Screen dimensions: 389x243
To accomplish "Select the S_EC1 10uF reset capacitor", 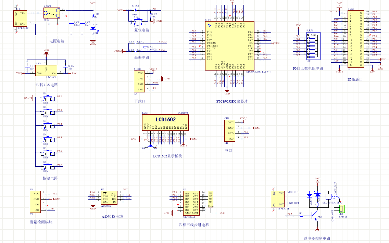I will coord(135,10).
